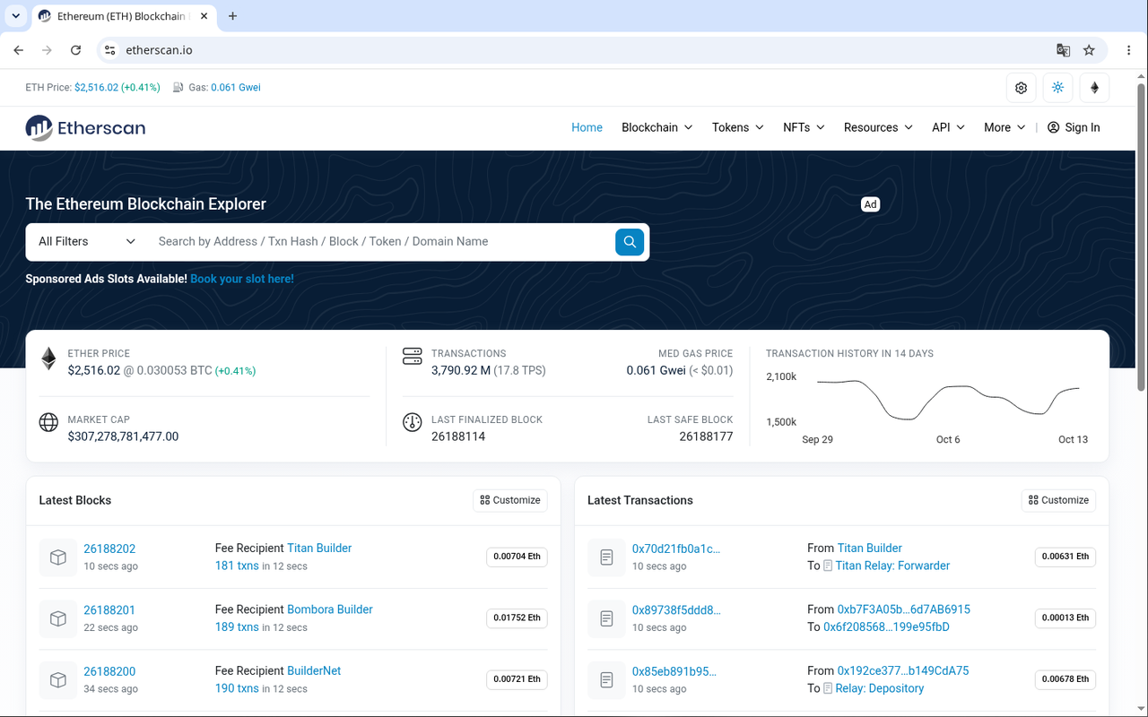Open a new browser tab with plus icon
Screen dimensions: 1148x717
pos(233,16)
